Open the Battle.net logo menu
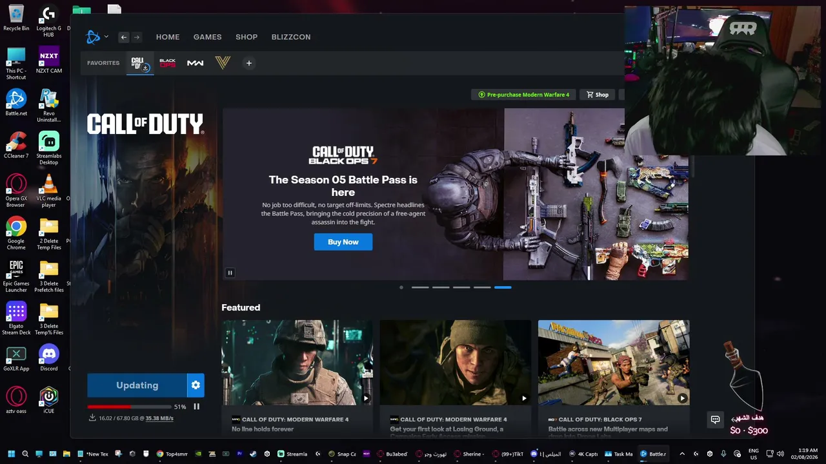Viewport: 826px width, 464px height. (94, 37)
